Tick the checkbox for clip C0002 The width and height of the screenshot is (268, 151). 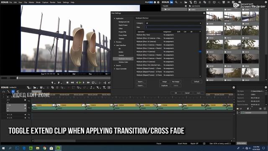(208, 10)
